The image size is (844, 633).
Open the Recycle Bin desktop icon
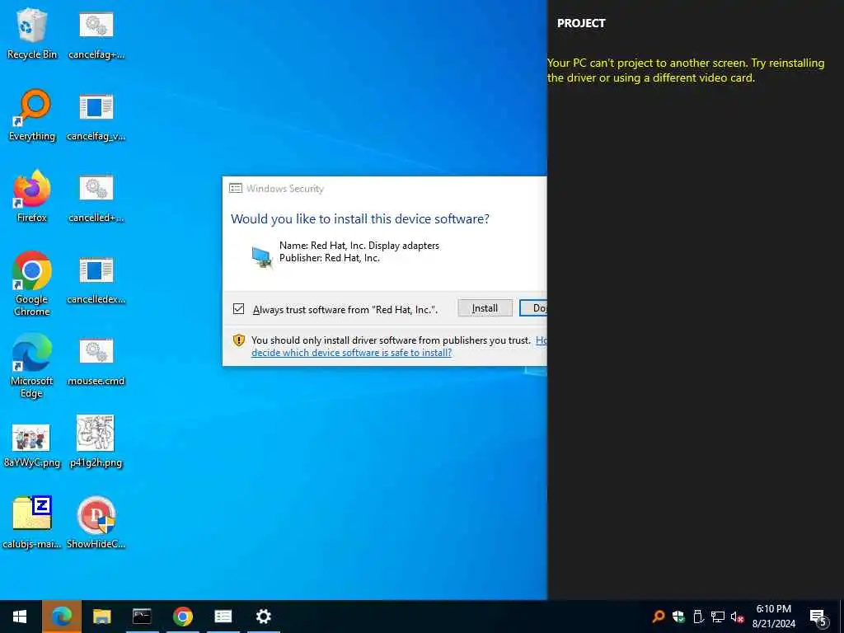[x=32, y=33]
